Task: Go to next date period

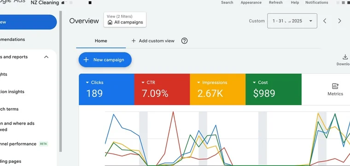Action: [x=339, y=21]
